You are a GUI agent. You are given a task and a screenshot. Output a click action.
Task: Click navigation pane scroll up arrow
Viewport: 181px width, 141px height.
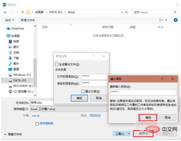pos(35,26)
